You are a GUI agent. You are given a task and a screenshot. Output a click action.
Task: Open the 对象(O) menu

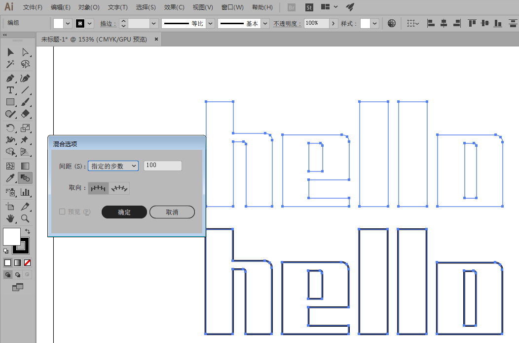[x=89, y=7]
